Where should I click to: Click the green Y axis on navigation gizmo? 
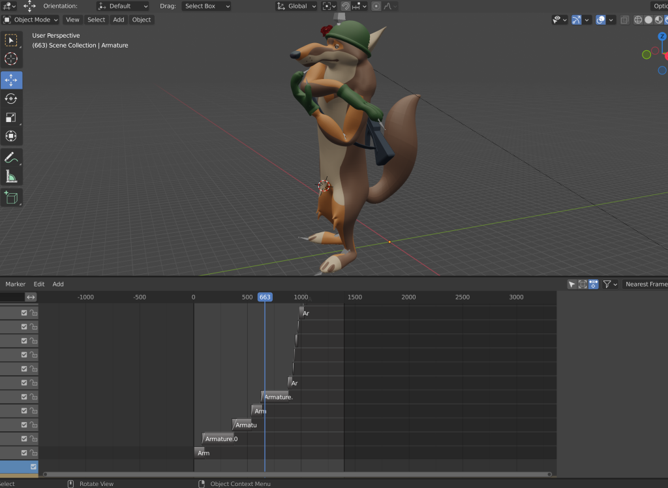[x=646, y=55]
